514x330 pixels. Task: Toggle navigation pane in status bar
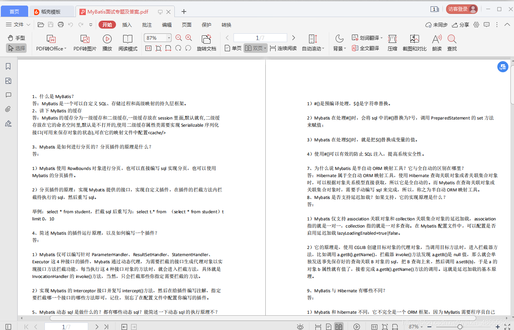coord(8,326)
